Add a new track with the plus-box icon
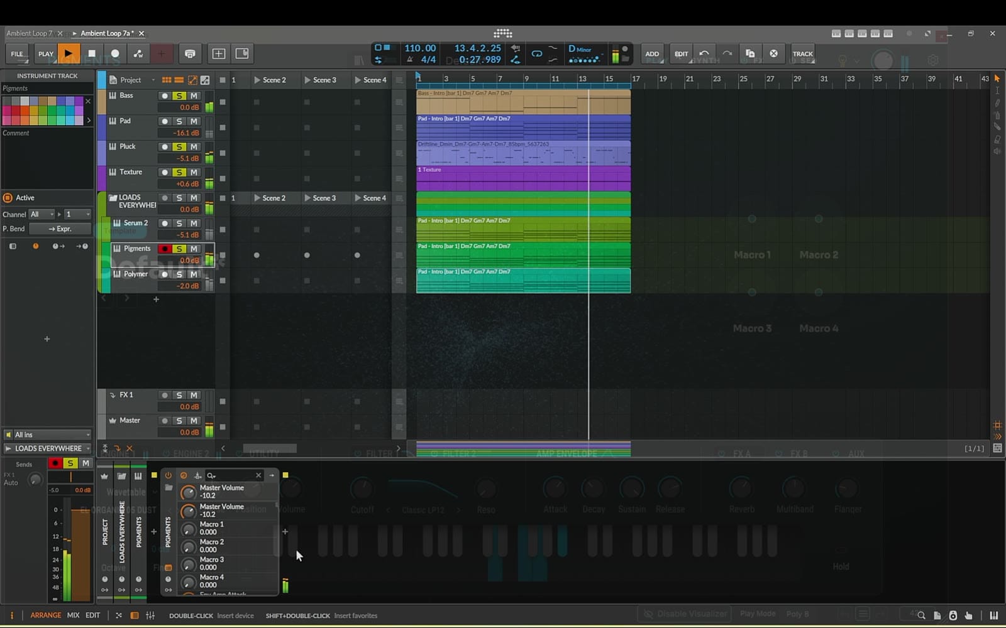The width and height of the screenshot is (1006, 628). tap(219, 53)
